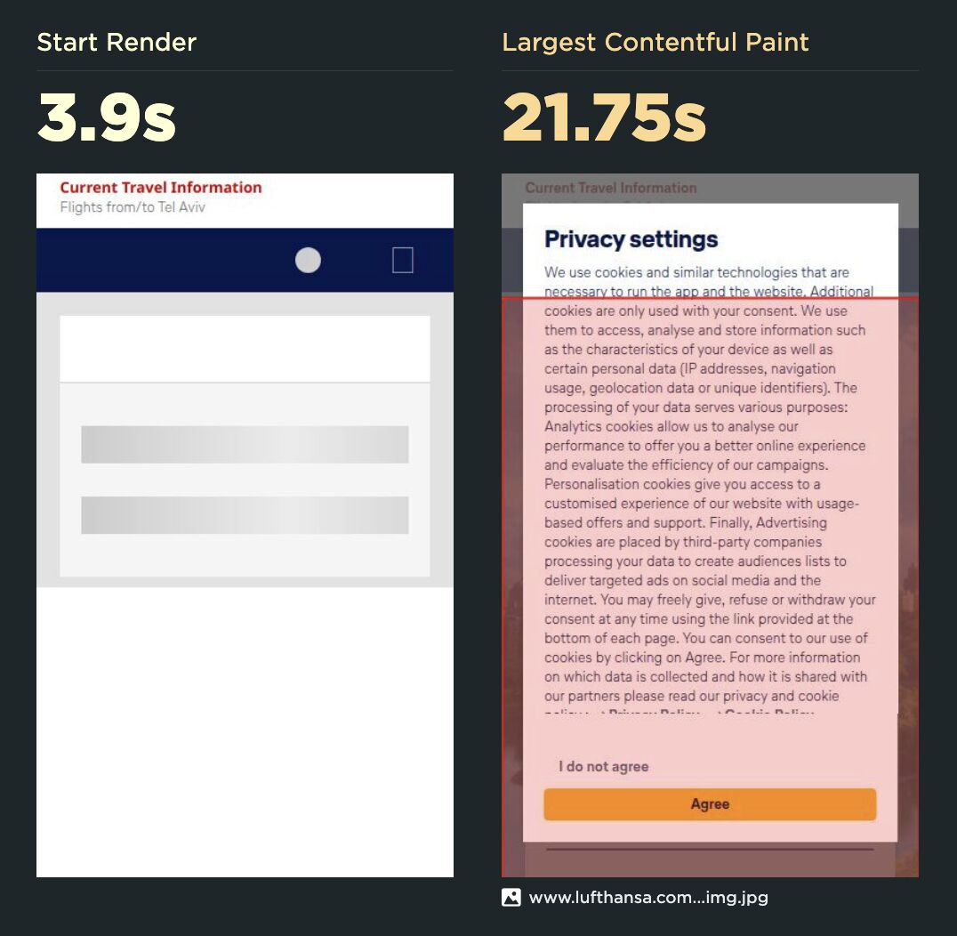Select the Start Render heading
This screenshot has width=957, height=936.
click(x=117, y=42)
